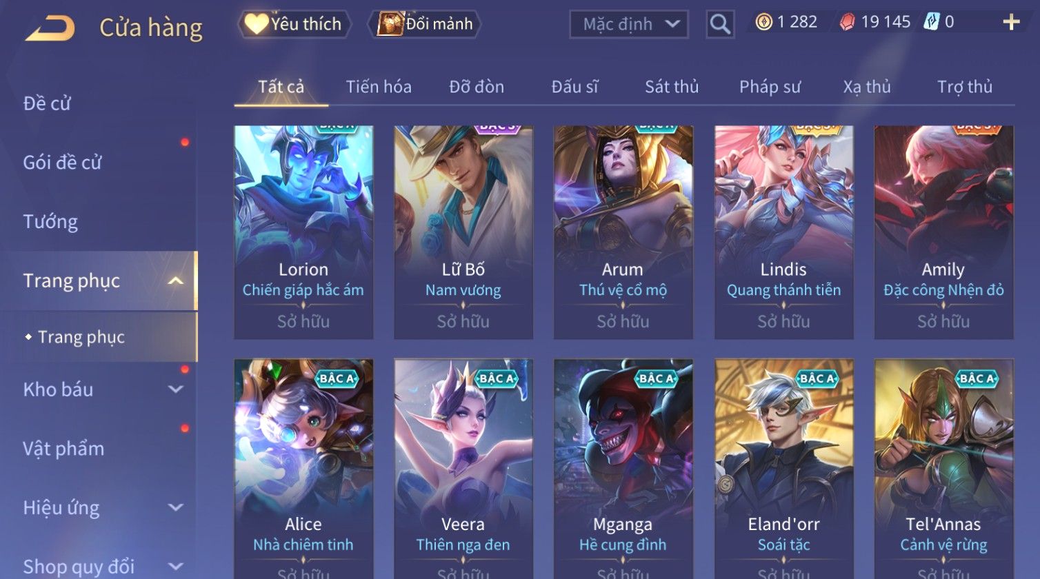Expand the Hiệu ứng sidebar section

pos(176,508)
